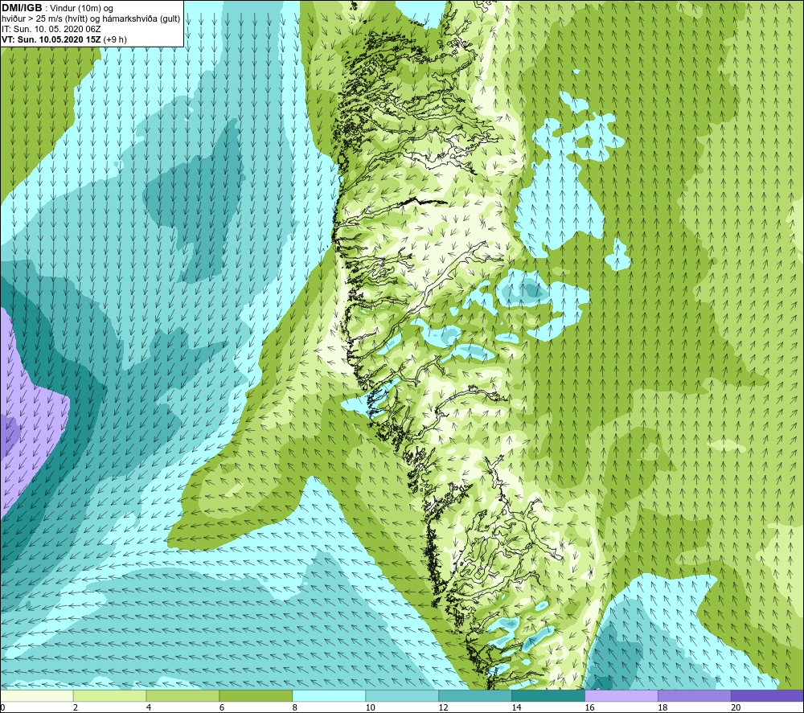
Task: Click the legend scale label 4
Action: pos(149,707)
